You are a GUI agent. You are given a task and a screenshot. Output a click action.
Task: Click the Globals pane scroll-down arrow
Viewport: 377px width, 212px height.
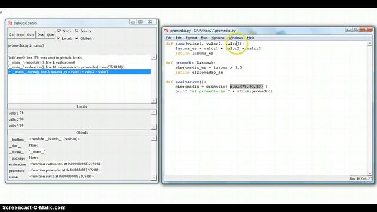coord(154,178)
